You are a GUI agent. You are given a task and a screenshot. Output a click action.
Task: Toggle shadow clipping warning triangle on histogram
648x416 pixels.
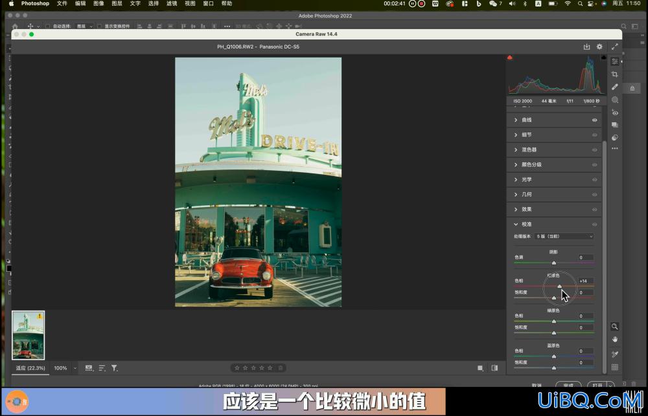click(510, 58)
